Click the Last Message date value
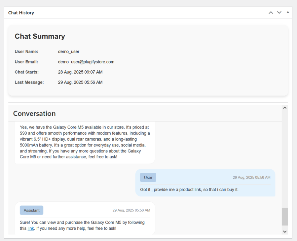The width and height of the screenshot is (297, 241). coord(80,82)
